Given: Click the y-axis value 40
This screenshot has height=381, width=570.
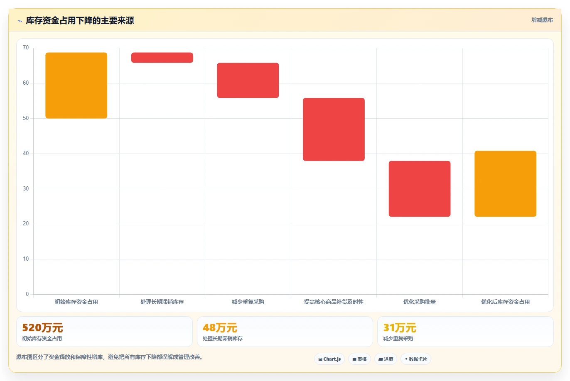Looking at the screenshot, I should [x=26, y=154].
